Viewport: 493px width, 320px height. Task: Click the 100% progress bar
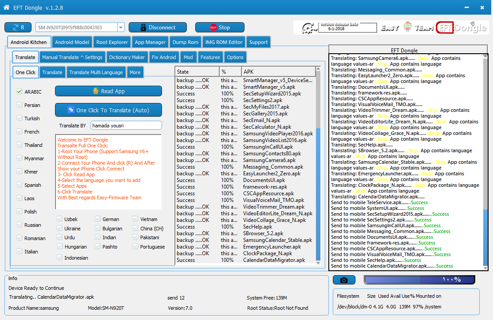tap(419, 280)
